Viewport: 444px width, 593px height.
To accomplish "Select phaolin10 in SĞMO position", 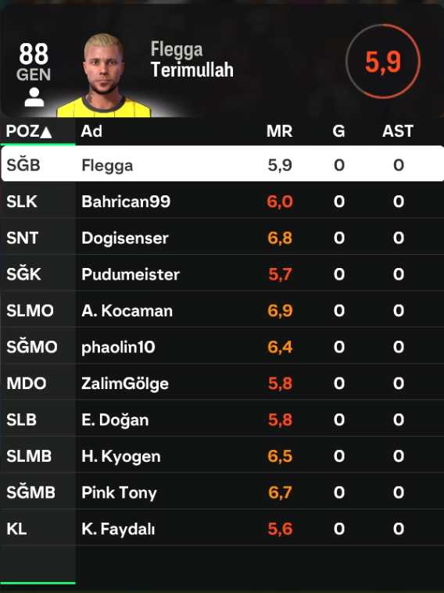I will pyautogui.click(x=223, y=346).
